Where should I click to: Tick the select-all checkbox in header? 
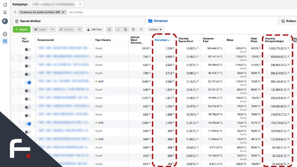[16, 40]
